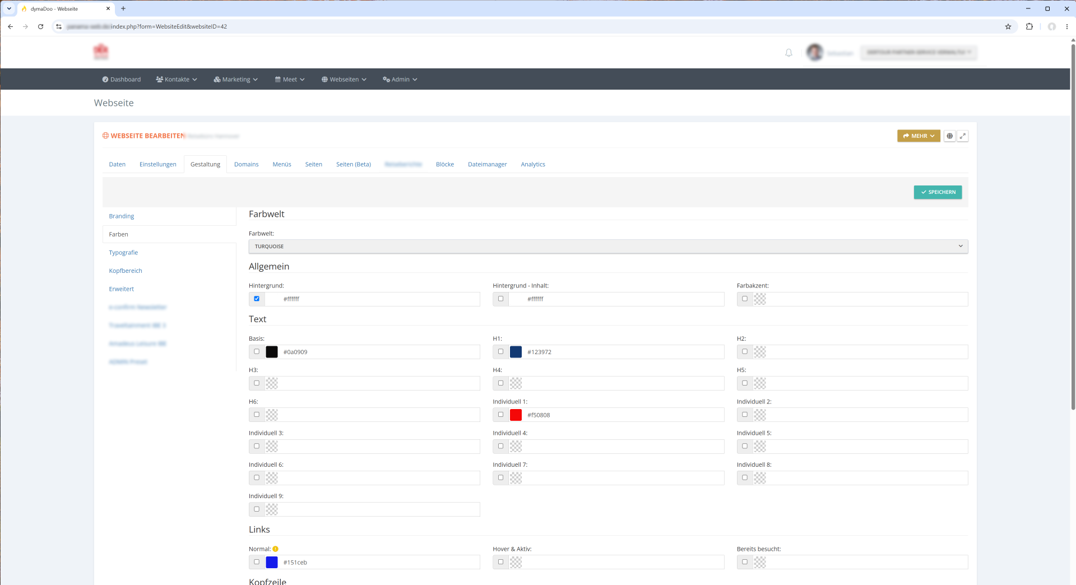Screen dimensions: 1076x585
Task: Uncheck the Hintergrund checkbox
Action: (257, 299)
